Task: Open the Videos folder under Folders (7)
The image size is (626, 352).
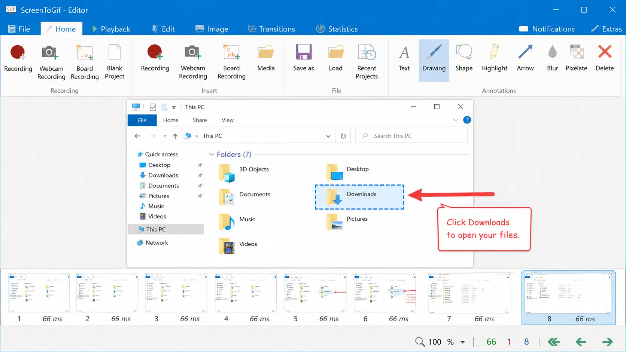Action: point(238,247)
